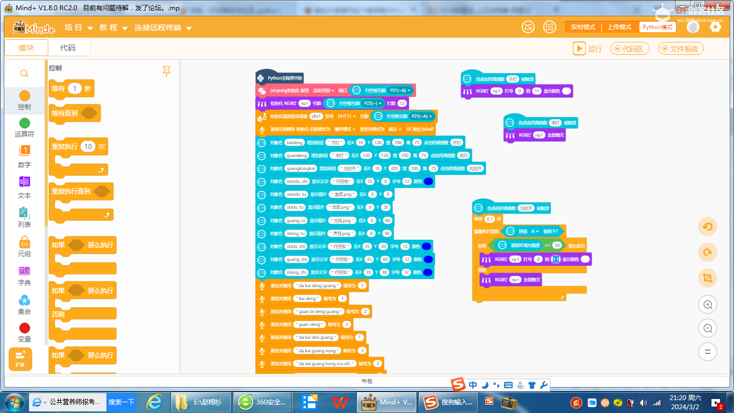Screen dimensions: 734x413
Task: Click white color swatch in 开灯 callback block
Action: [x=566, y=91]
